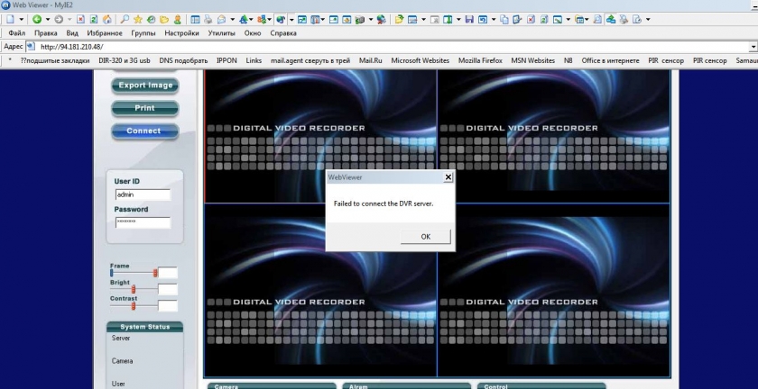Click the Password input field
Screen dimensions: 758x389
coord(143,222)
